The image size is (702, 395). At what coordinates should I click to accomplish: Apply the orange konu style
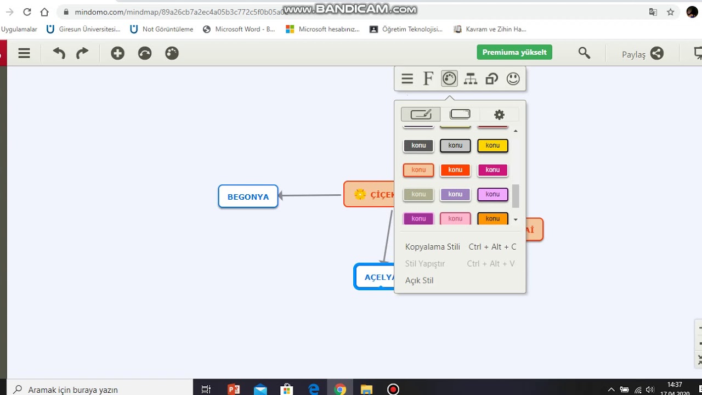point(492,218)
